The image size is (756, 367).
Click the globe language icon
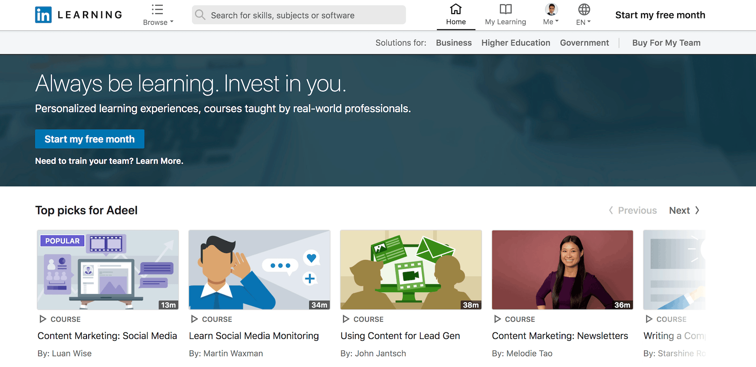(x=584, y=9)
